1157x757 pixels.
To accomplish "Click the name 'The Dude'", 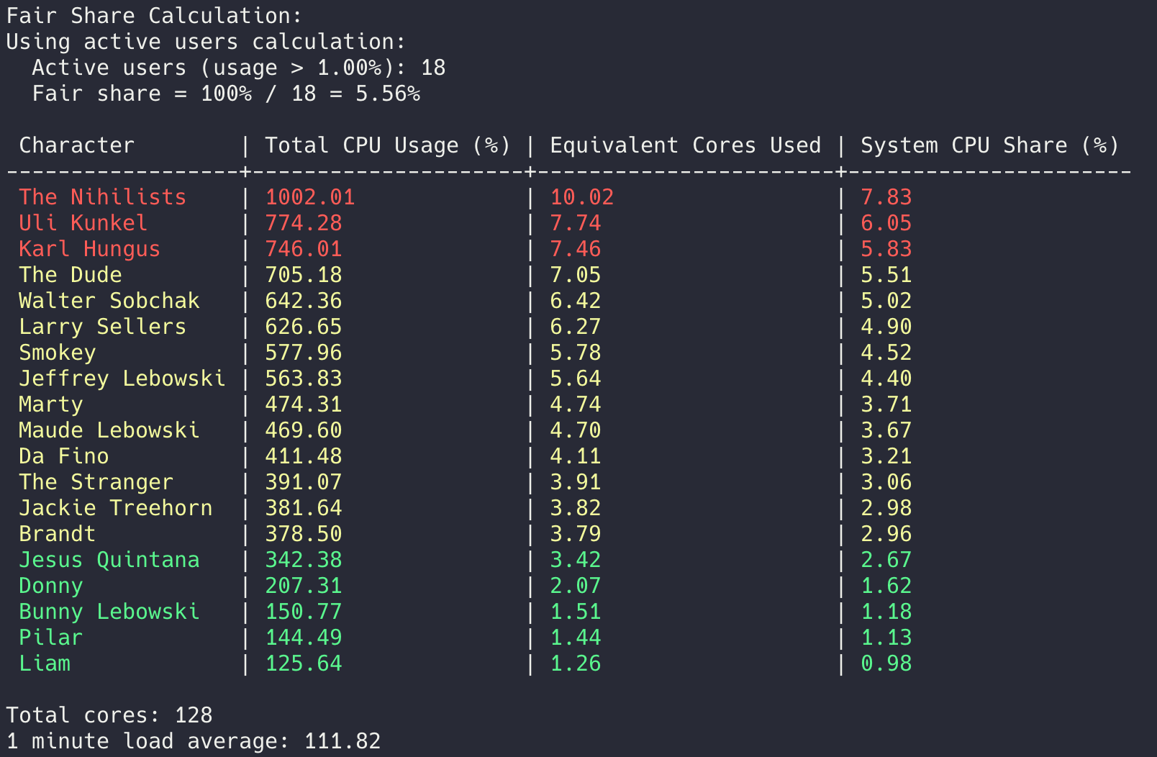I will click(71, 275).
